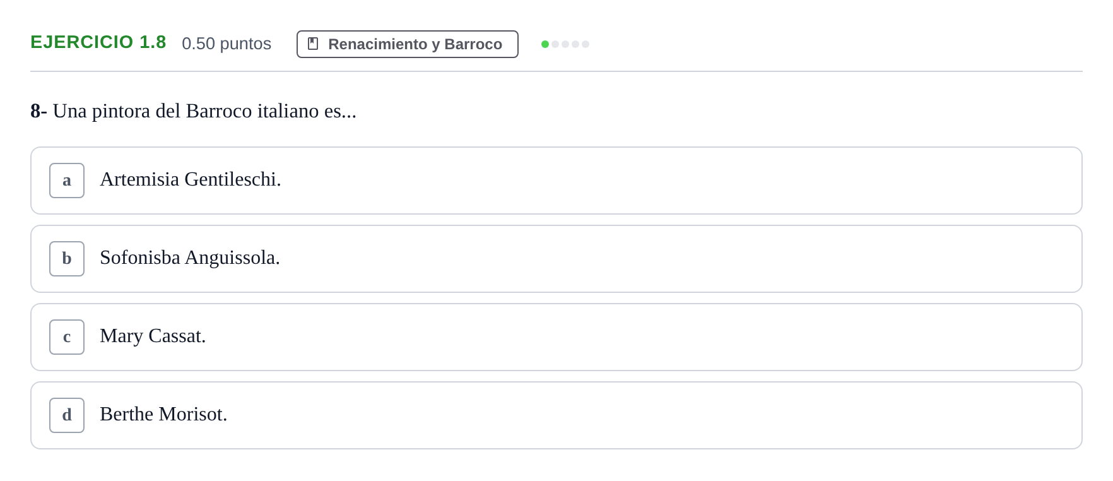Click the fourth difficulty dot

pos(575,44)
